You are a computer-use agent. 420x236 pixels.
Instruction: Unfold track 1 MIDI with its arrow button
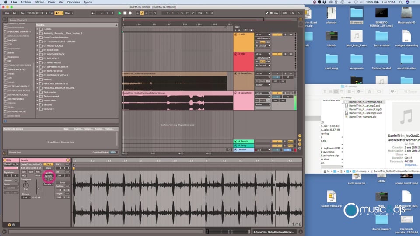(x=235, y=35)
